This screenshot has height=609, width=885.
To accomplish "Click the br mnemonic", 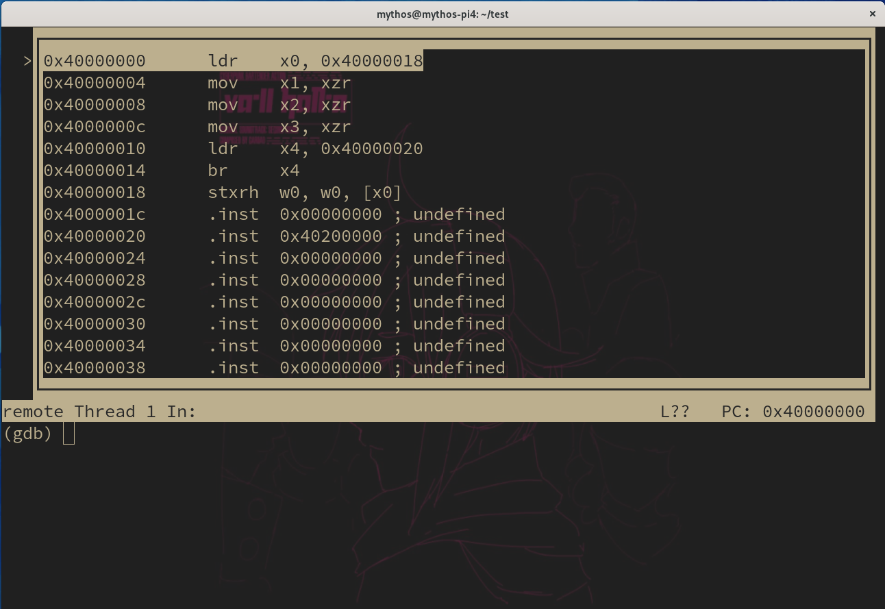I will point(219,171).
